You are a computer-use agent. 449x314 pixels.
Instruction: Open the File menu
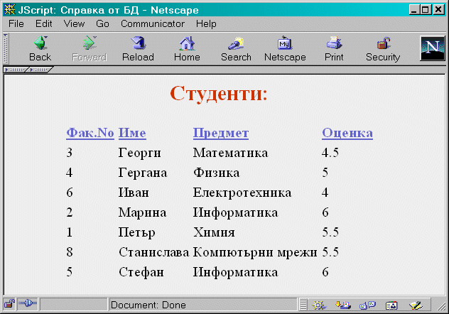point(16,23)
